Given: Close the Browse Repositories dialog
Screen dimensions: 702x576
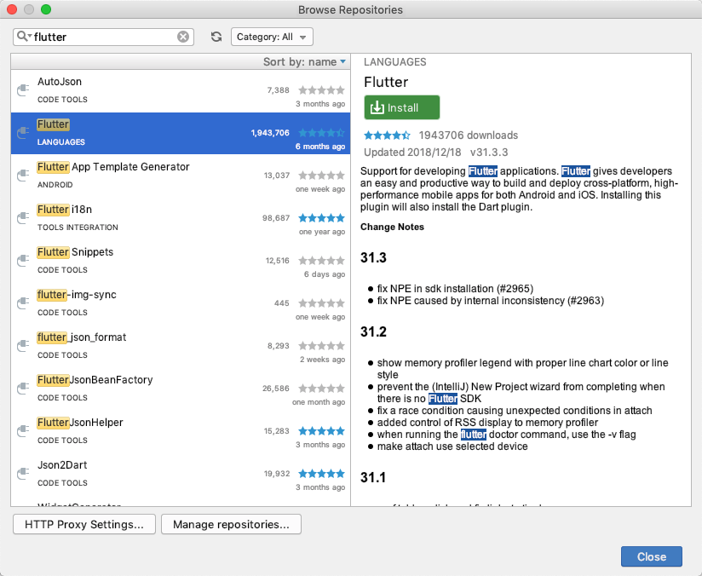Looking at the screenshot, I should 652,556.
